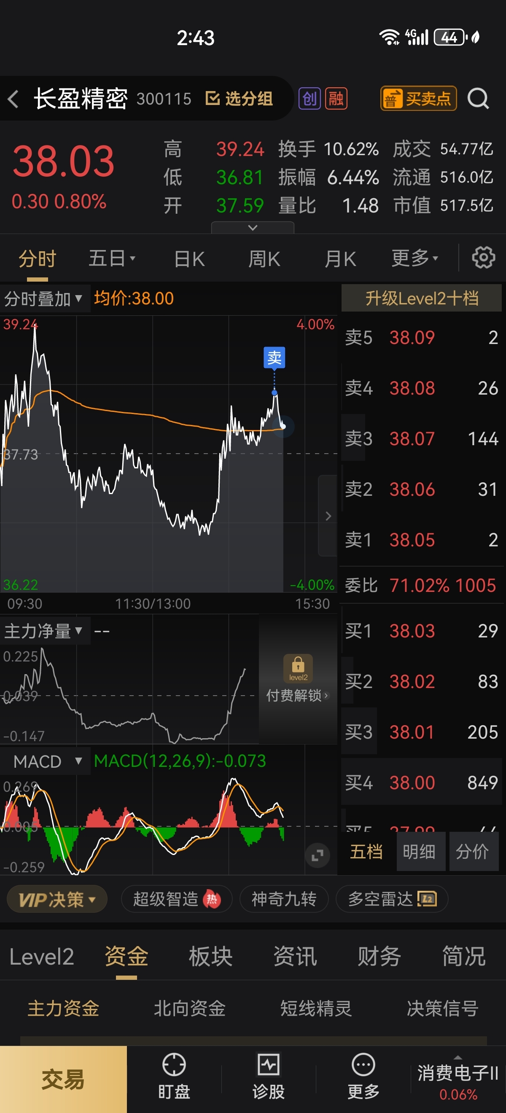Tap the 卖4 38.08 order row
This screenshot has height=1113, width=506.
(421, 388)
